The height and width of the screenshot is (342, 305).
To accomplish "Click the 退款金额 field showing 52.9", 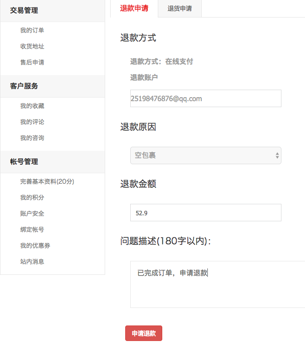I will point(205,213).
